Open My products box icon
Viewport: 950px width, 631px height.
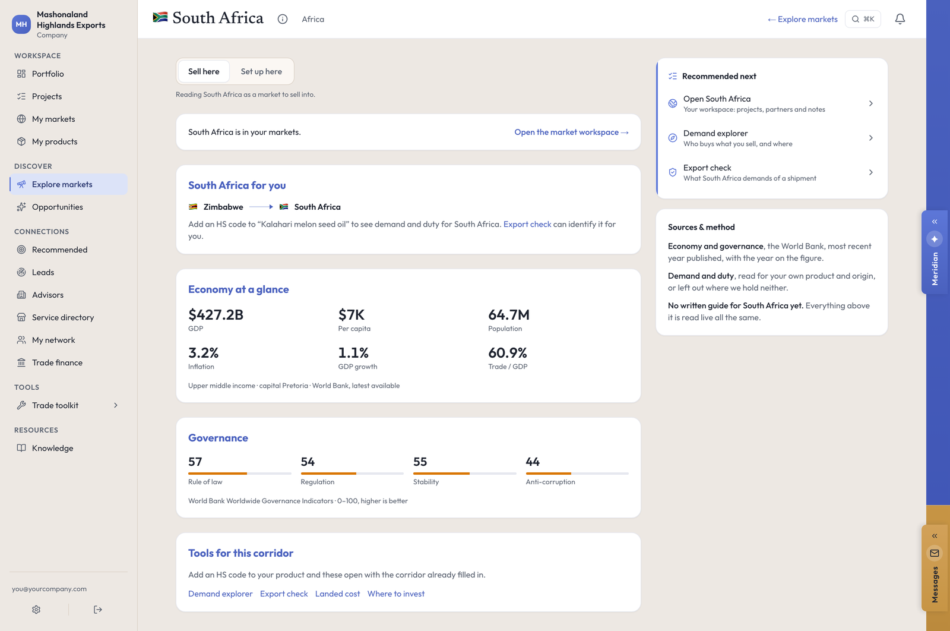(x=21, y=141)
